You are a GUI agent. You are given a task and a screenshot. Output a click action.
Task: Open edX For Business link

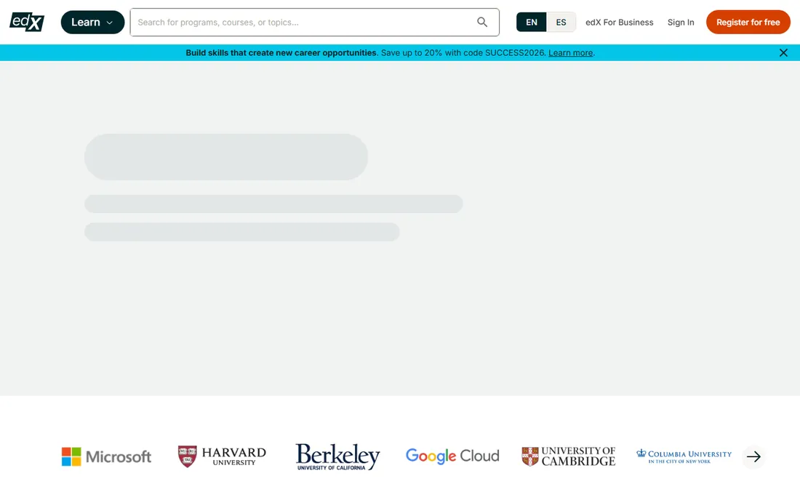click(619, 23)
